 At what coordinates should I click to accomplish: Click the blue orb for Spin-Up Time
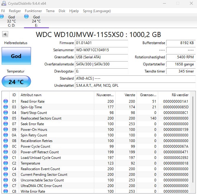(6, 107)
